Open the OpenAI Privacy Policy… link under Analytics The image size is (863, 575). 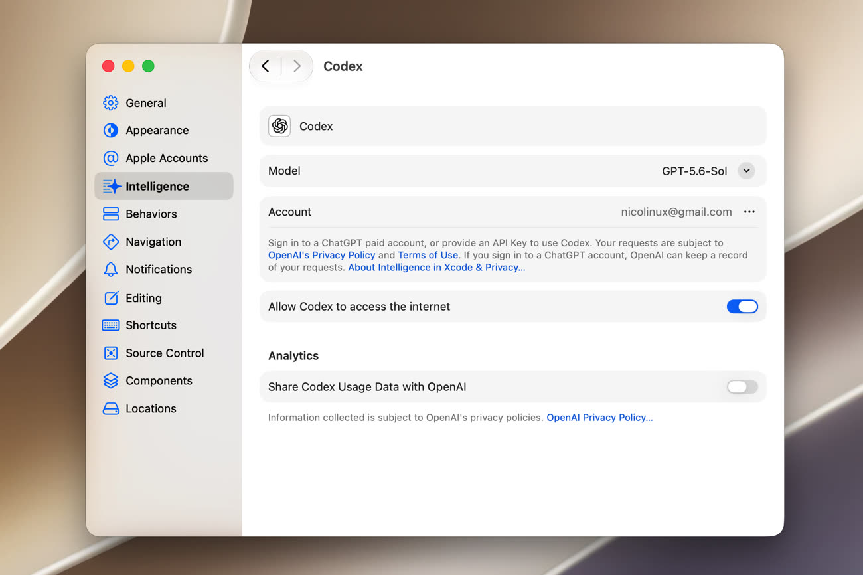(x=599, y=418)
